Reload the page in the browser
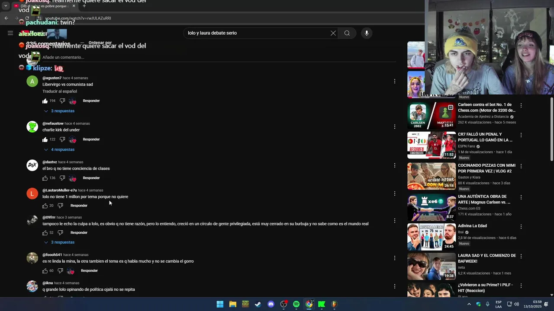The height and width of the screenshot is (311, 554). 27,18
